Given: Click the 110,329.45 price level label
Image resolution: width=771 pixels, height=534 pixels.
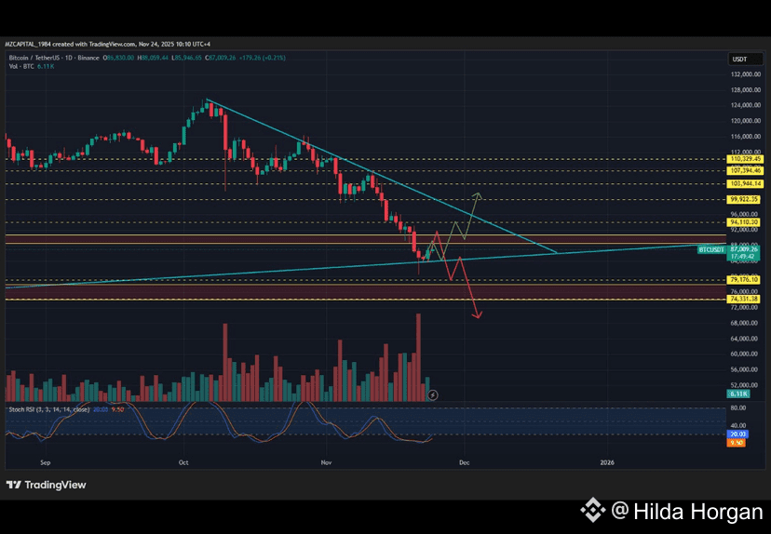Looking at the screenshot, I should 746,159.
